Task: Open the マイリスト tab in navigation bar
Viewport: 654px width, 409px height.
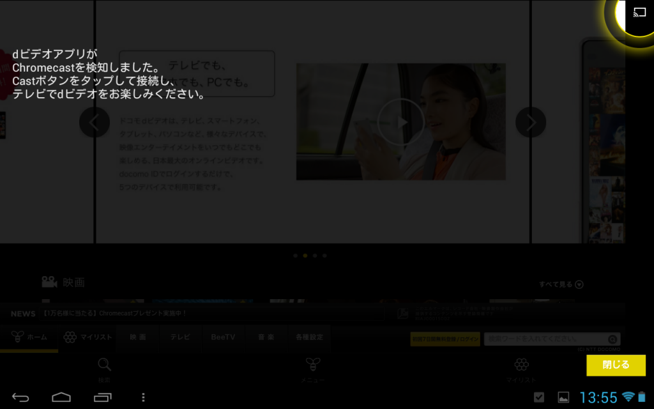Action: (88, 337)
